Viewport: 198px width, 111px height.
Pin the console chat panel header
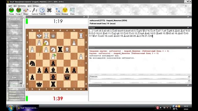coord(188,48)
